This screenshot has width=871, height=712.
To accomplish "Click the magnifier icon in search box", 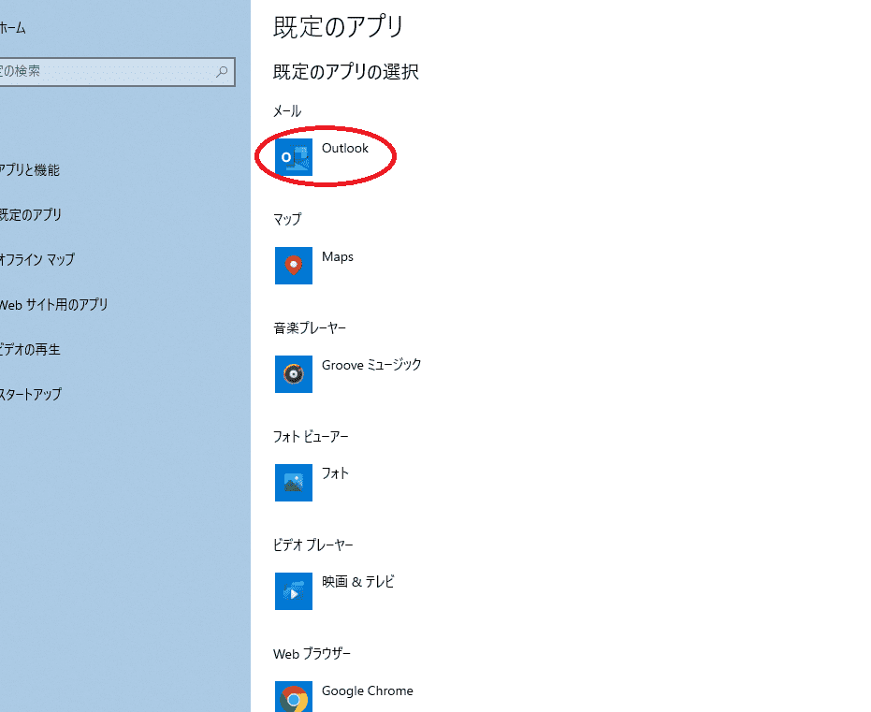I will (x=223, y=71).
